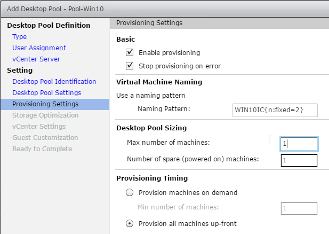Click the Add Desktop Pool title bar
Viewport: 329px width, 234px height.
pos(165,9)
